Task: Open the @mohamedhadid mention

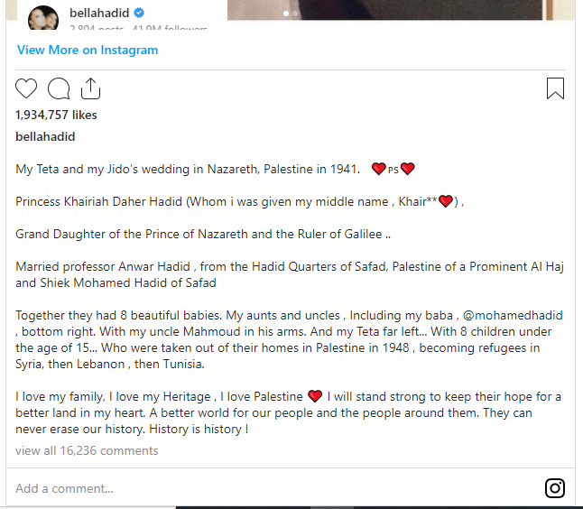Action: [x=512, y=315]
